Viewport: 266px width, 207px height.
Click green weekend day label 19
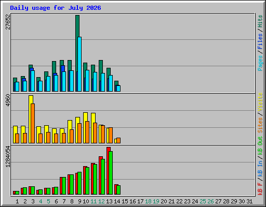[156, 201]
